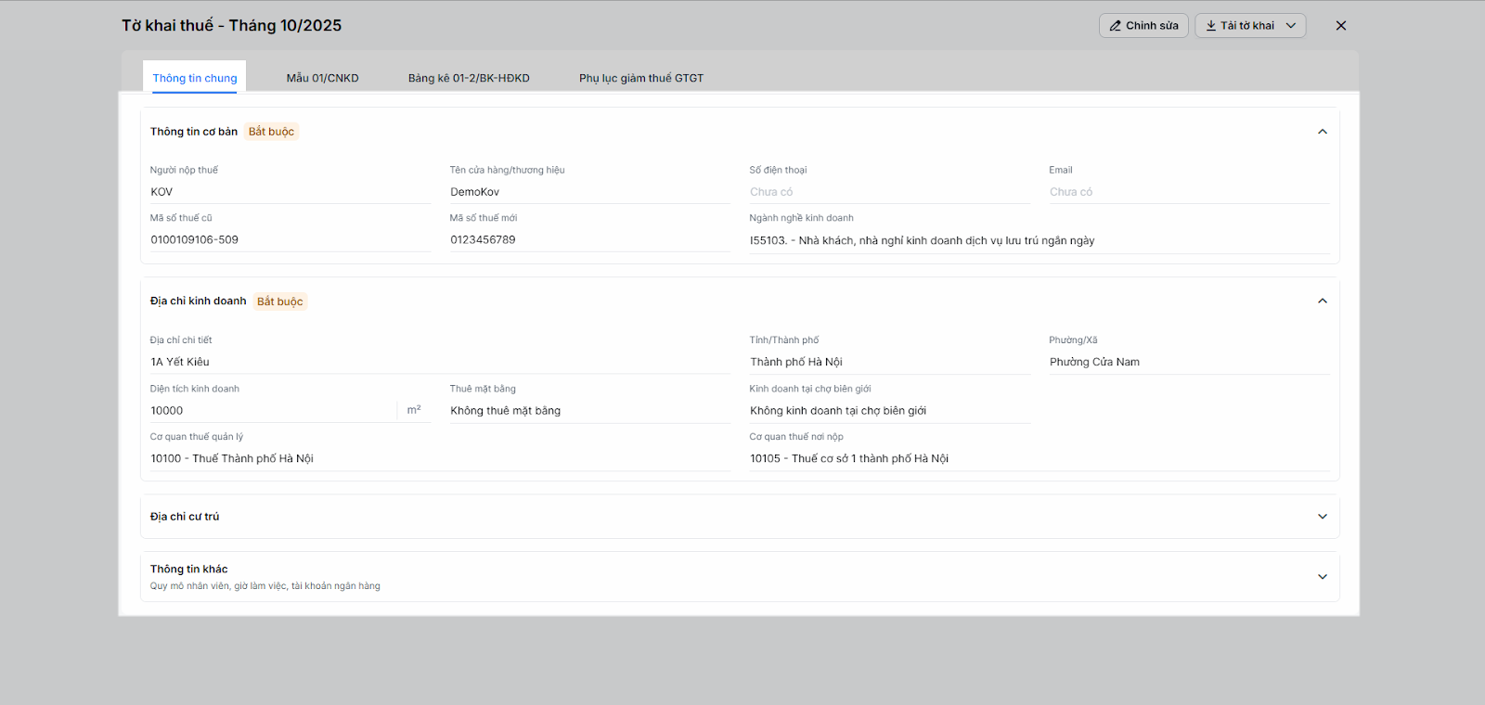Collapse the Thông tin cơ bản section
1485x705 pixels.
click(x=1323, y=132)
